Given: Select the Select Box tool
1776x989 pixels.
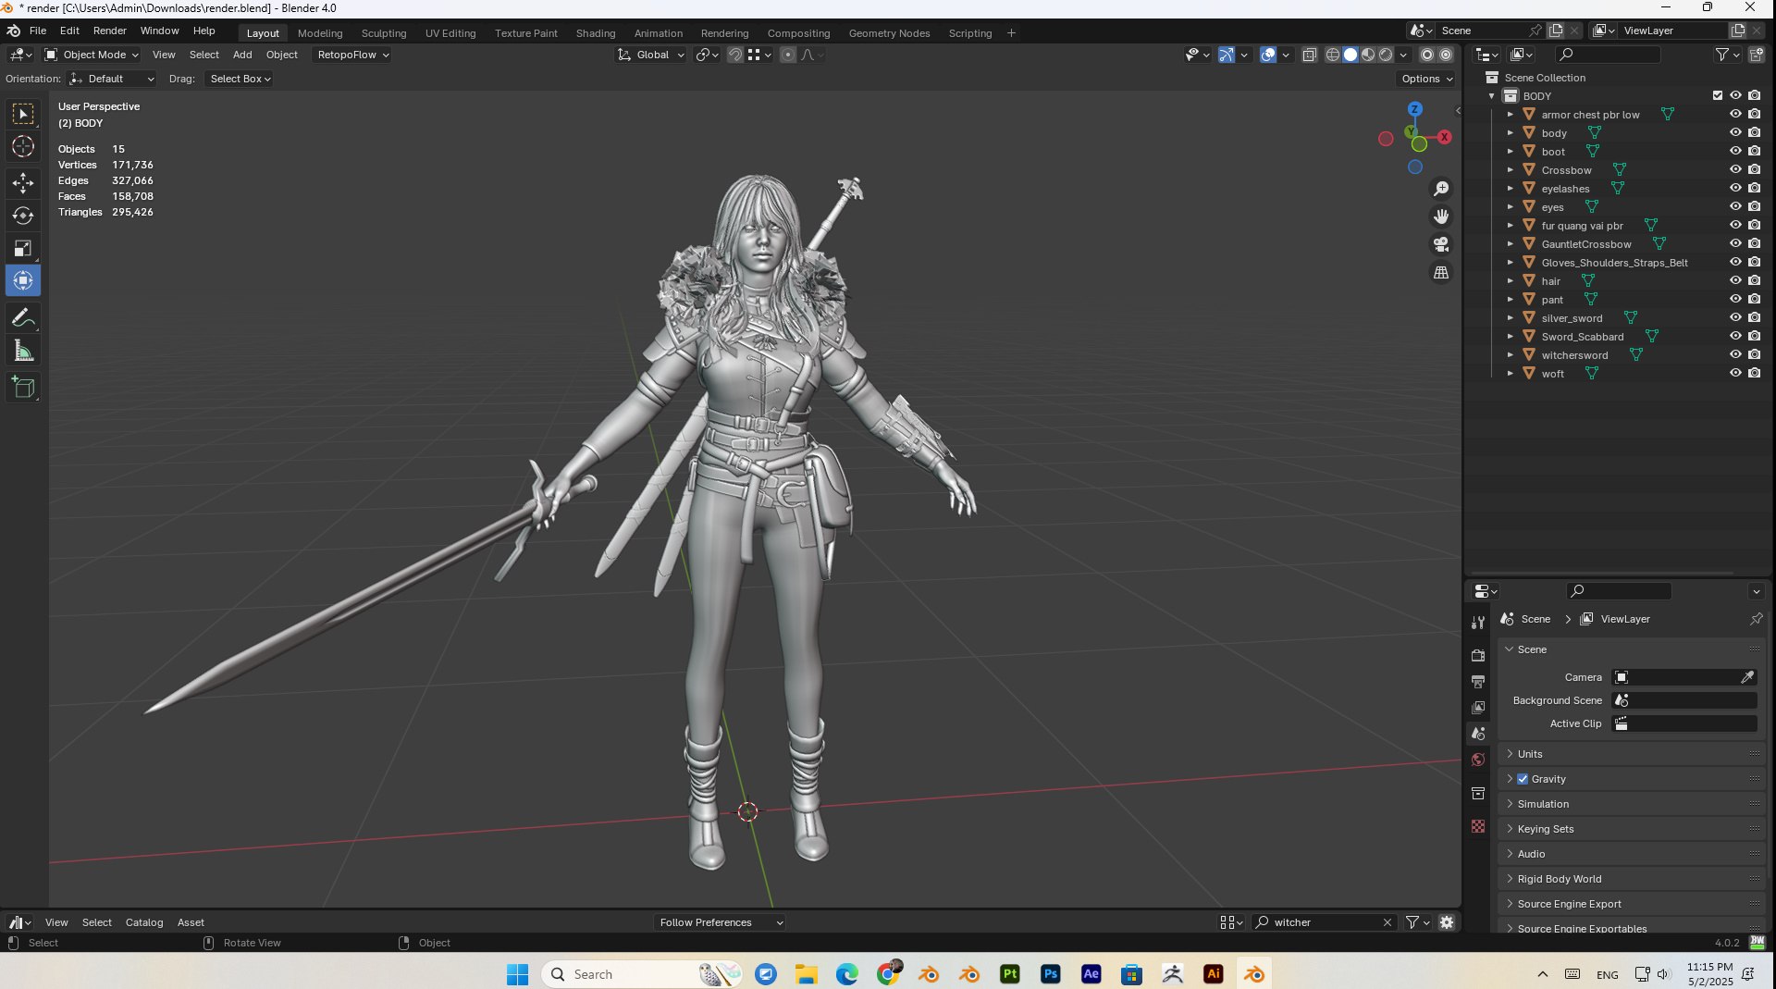Looking at the screenshot, I should coord(23,114).
